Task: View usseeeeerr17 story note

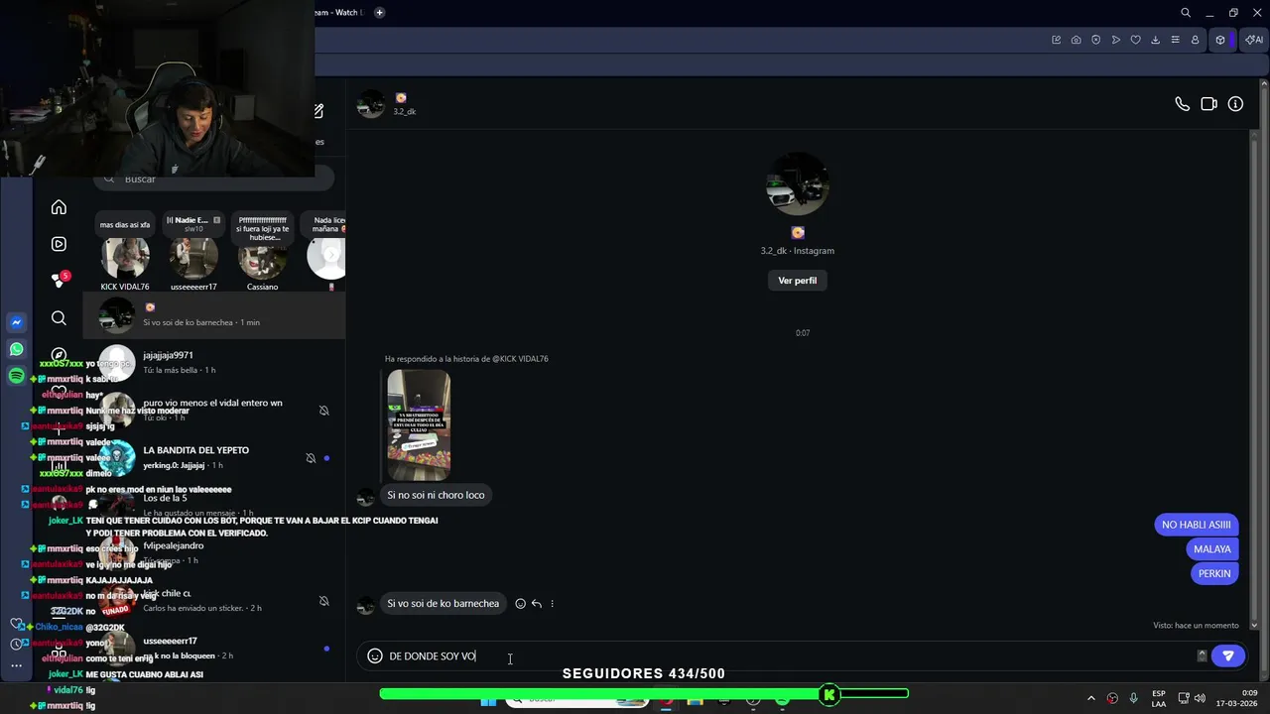Action: point(193,252)
